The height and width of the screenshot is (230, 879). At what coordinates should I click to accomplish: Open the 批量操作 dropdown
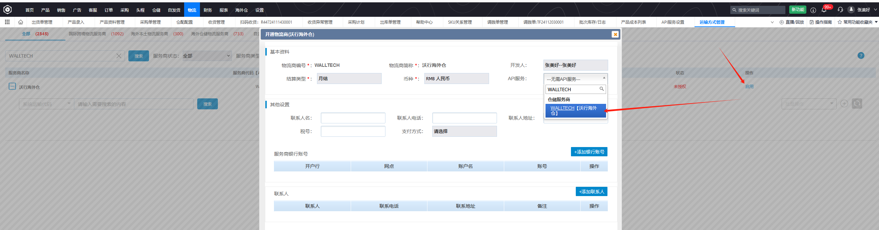809,104
